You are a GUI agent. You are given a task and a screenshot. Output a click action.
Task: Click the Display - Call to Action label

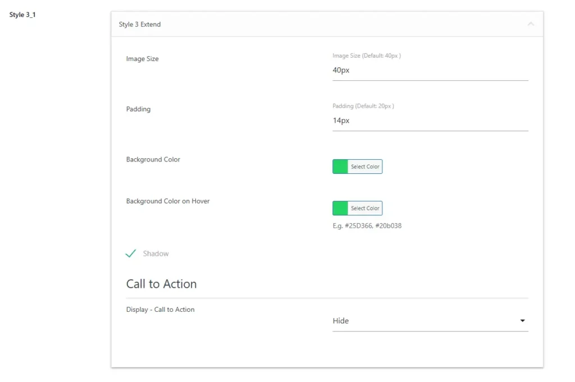click(x=160, y=310)
